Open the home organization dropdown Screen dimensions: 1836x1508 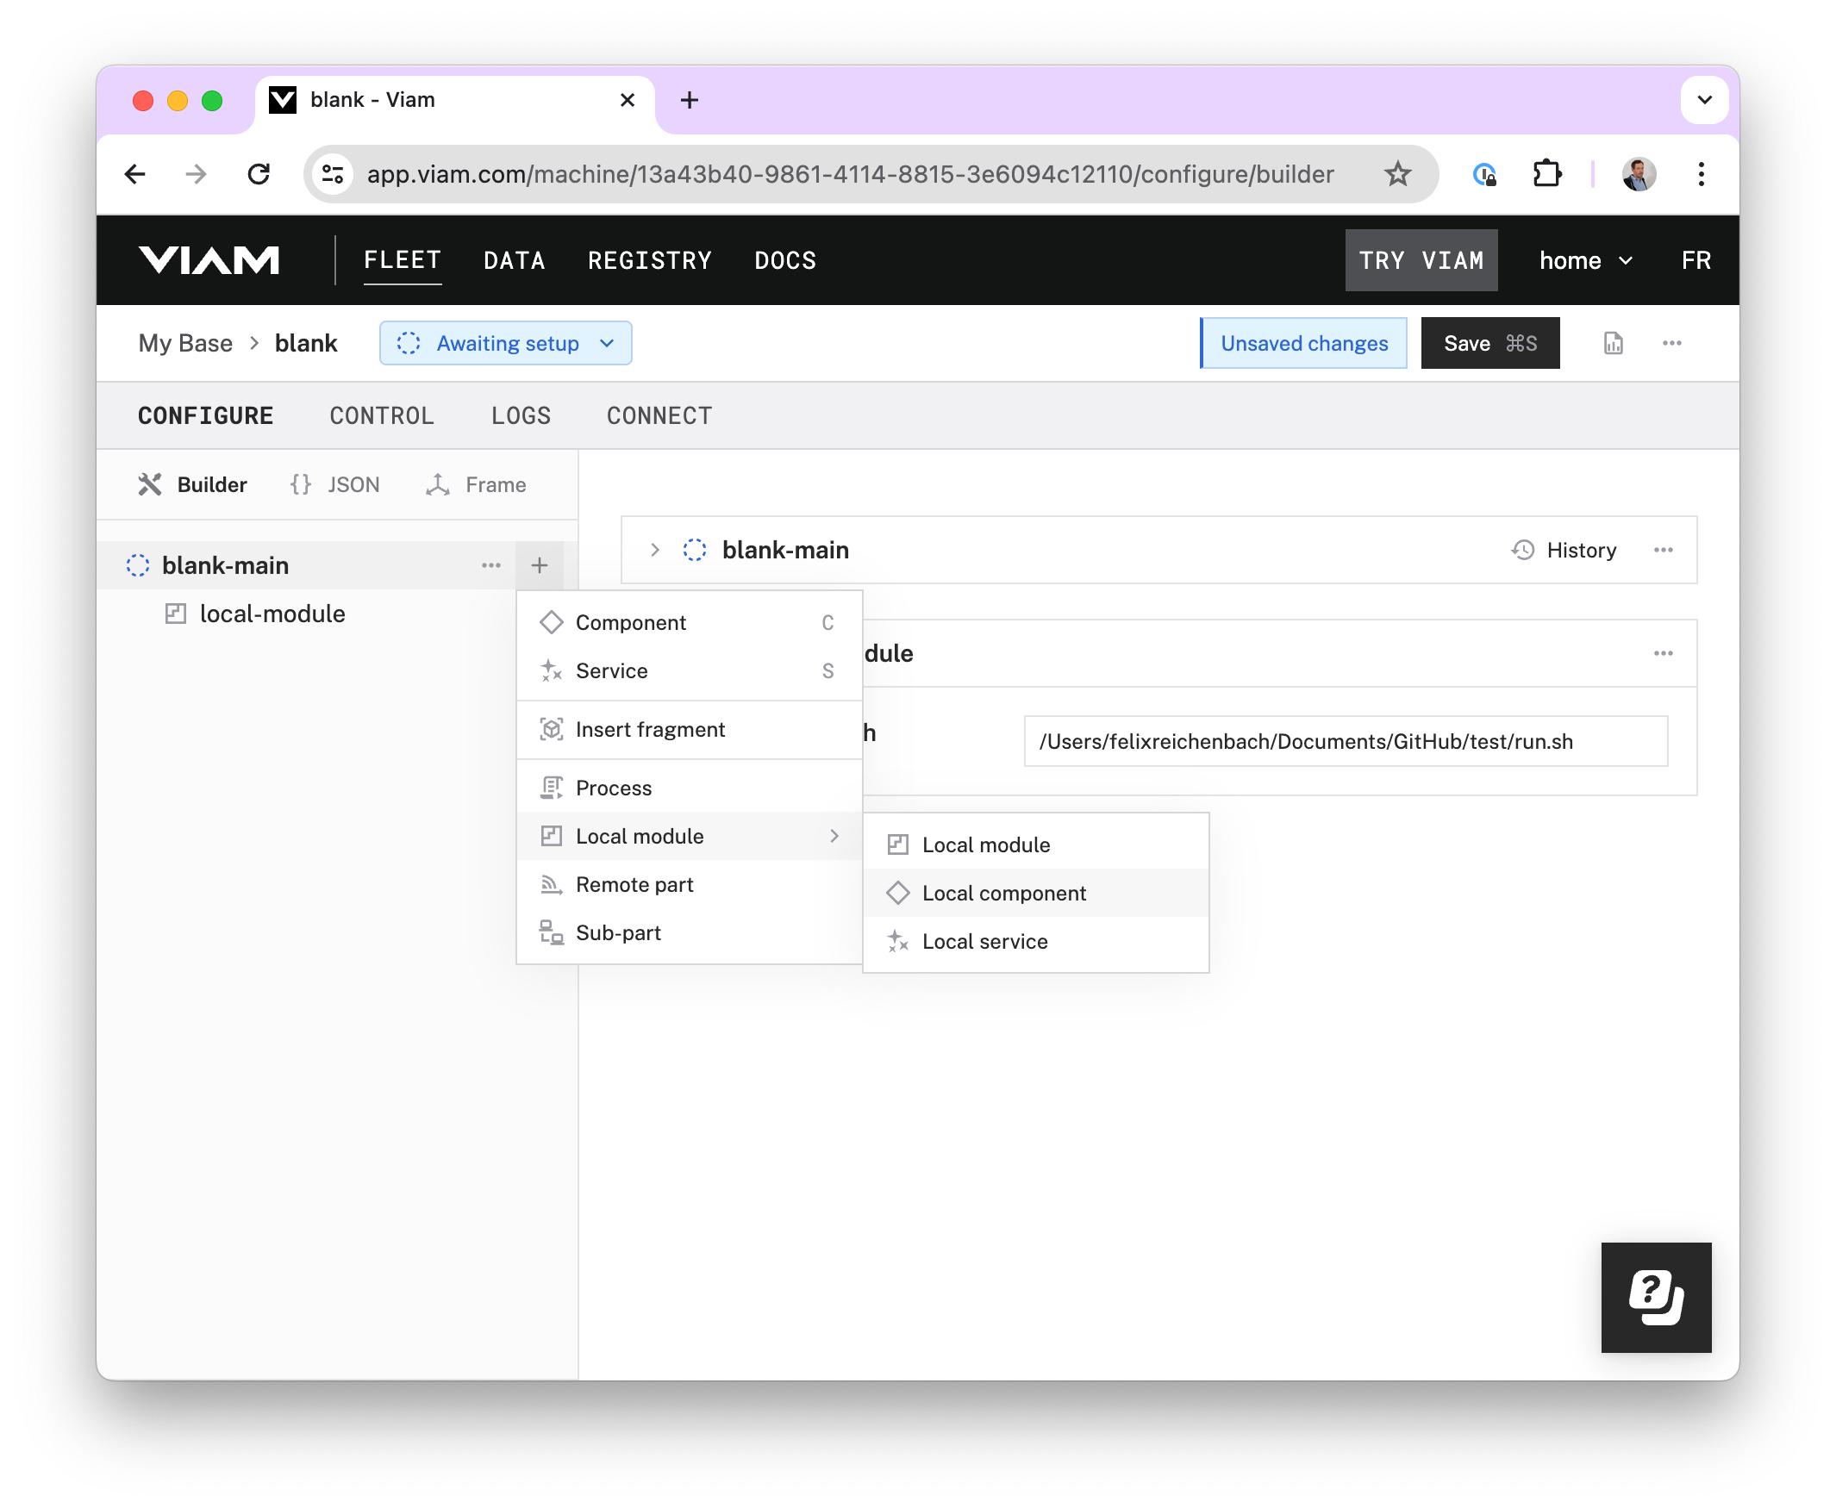pos(1585,259)
